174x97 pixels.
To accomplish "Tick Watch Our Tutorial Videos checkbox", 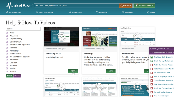I will [x=152, y=65].
